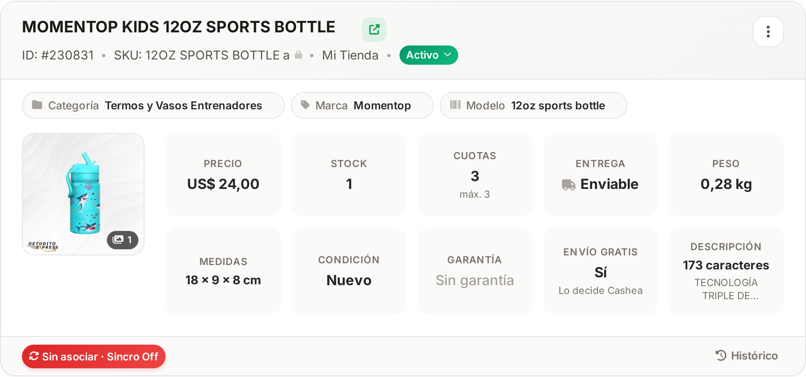Edit the Precio US$ 24,00 card

223,175
